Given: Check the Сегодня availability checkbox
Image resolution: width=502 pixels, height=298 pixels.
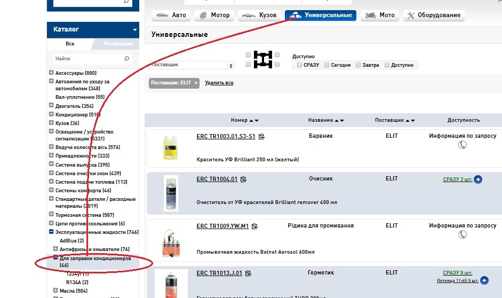Looking at the screenshot, I should click(326, 65).
